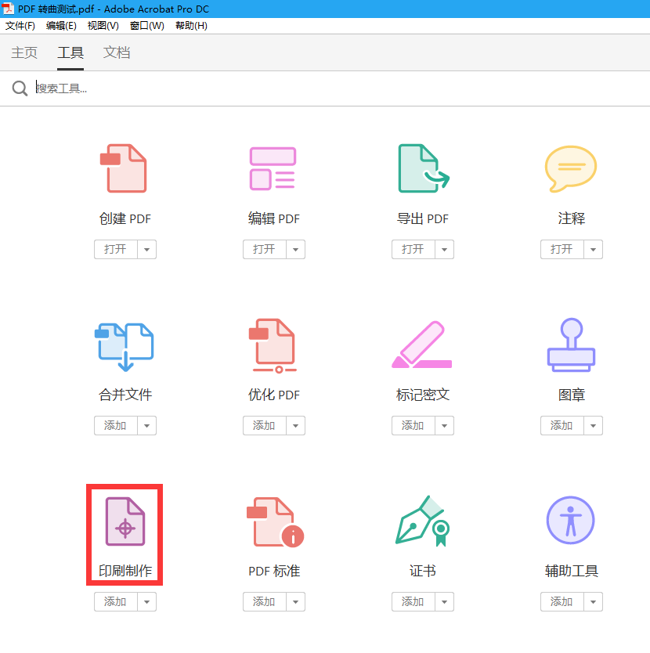Click the Optimize PDF (优化 PDF) icon

[273, 345]
